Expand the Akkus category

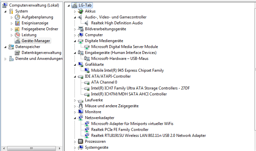(x=75, y=12)
